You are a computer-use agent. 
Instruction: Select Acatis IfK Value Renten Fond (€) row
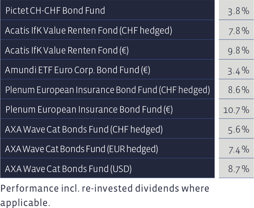(108, 50)
